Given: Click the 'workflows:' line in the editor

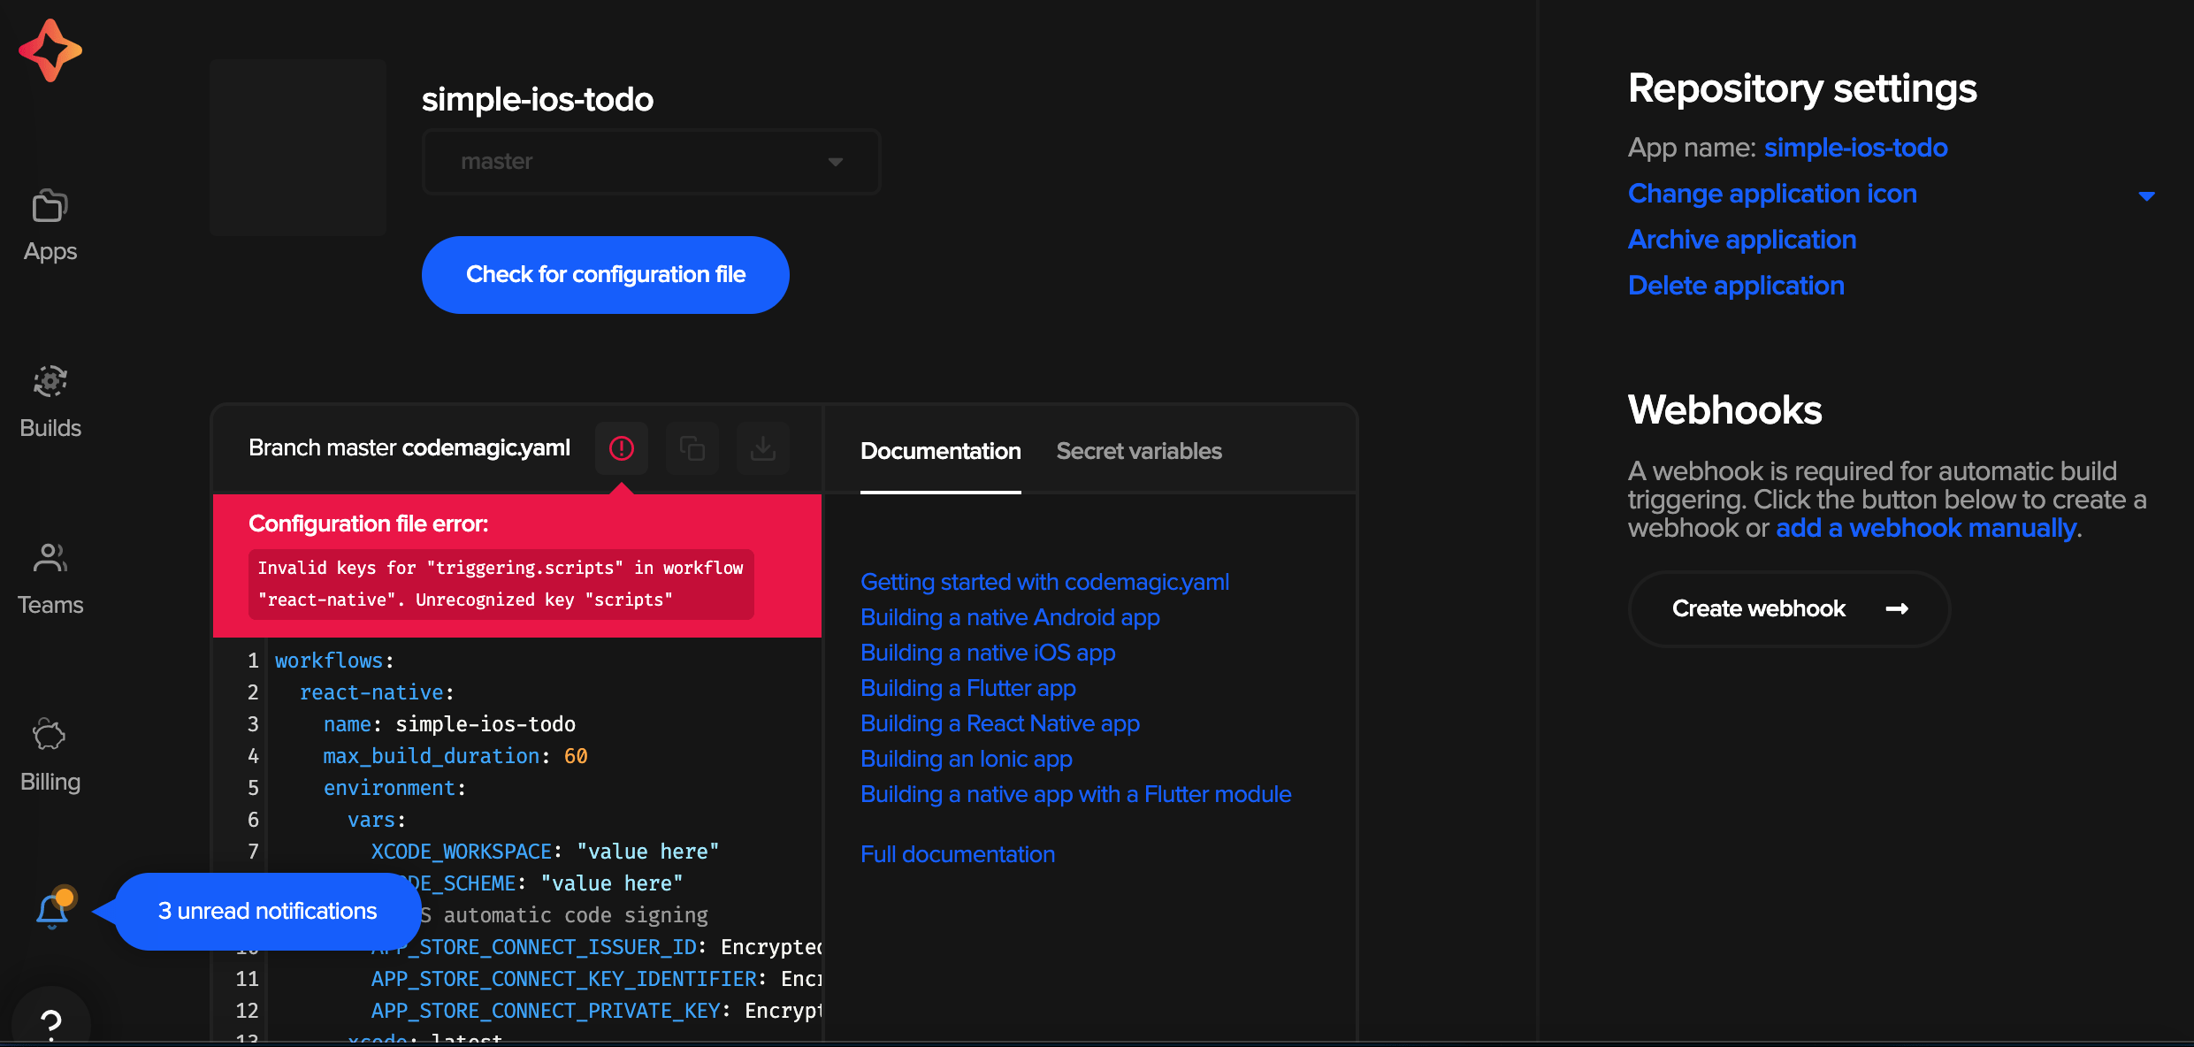Looking at the screenshot, I should [334, 661].
